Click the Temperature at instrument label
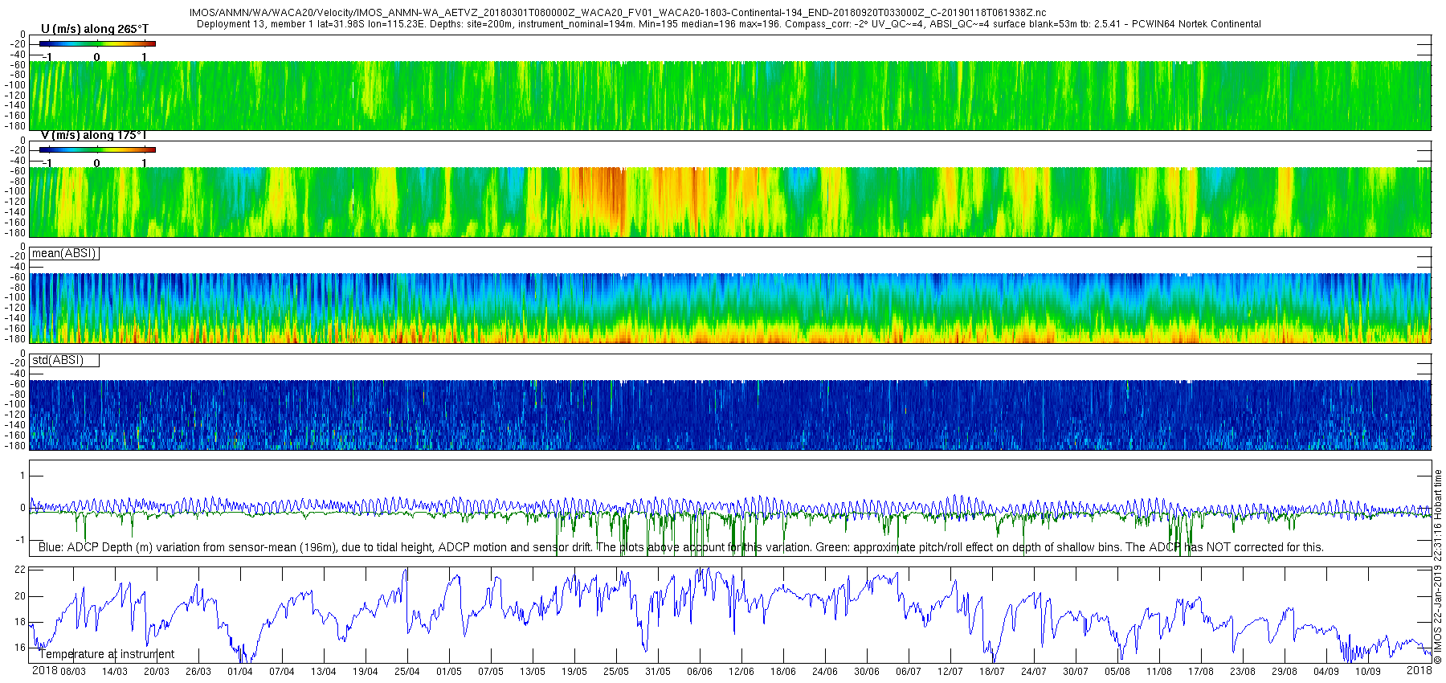This screenshot has width=1446, height=683. pyautogui.click(x=107, y=655)
